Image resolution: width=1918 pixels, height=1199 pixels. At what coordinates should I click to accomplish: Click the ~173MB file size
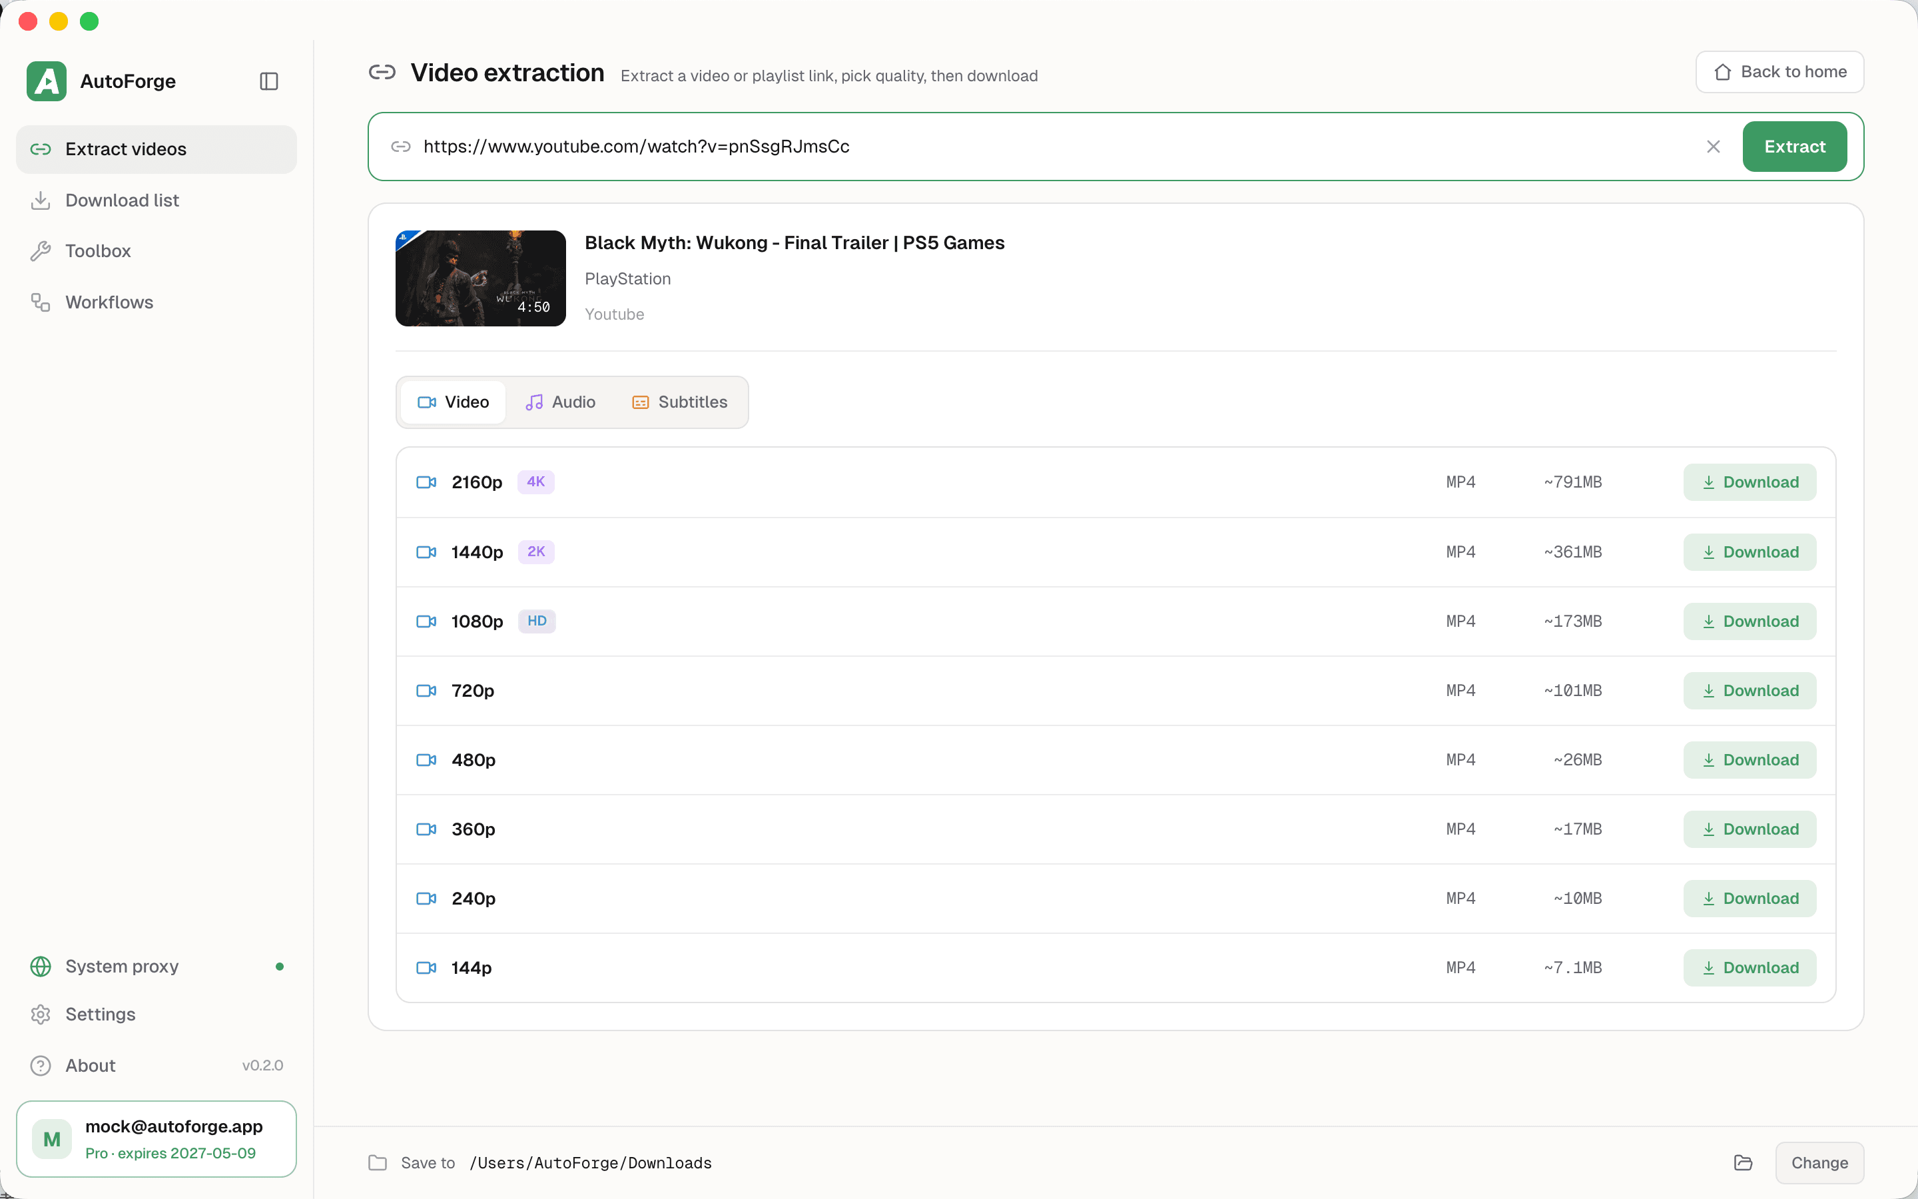[1572, 621]
